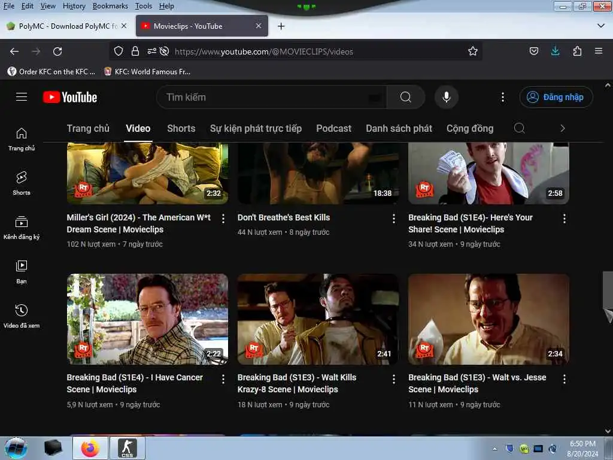
Task: Open Sự kiện phát trực tiếp tab
Action: click(256, 128)
